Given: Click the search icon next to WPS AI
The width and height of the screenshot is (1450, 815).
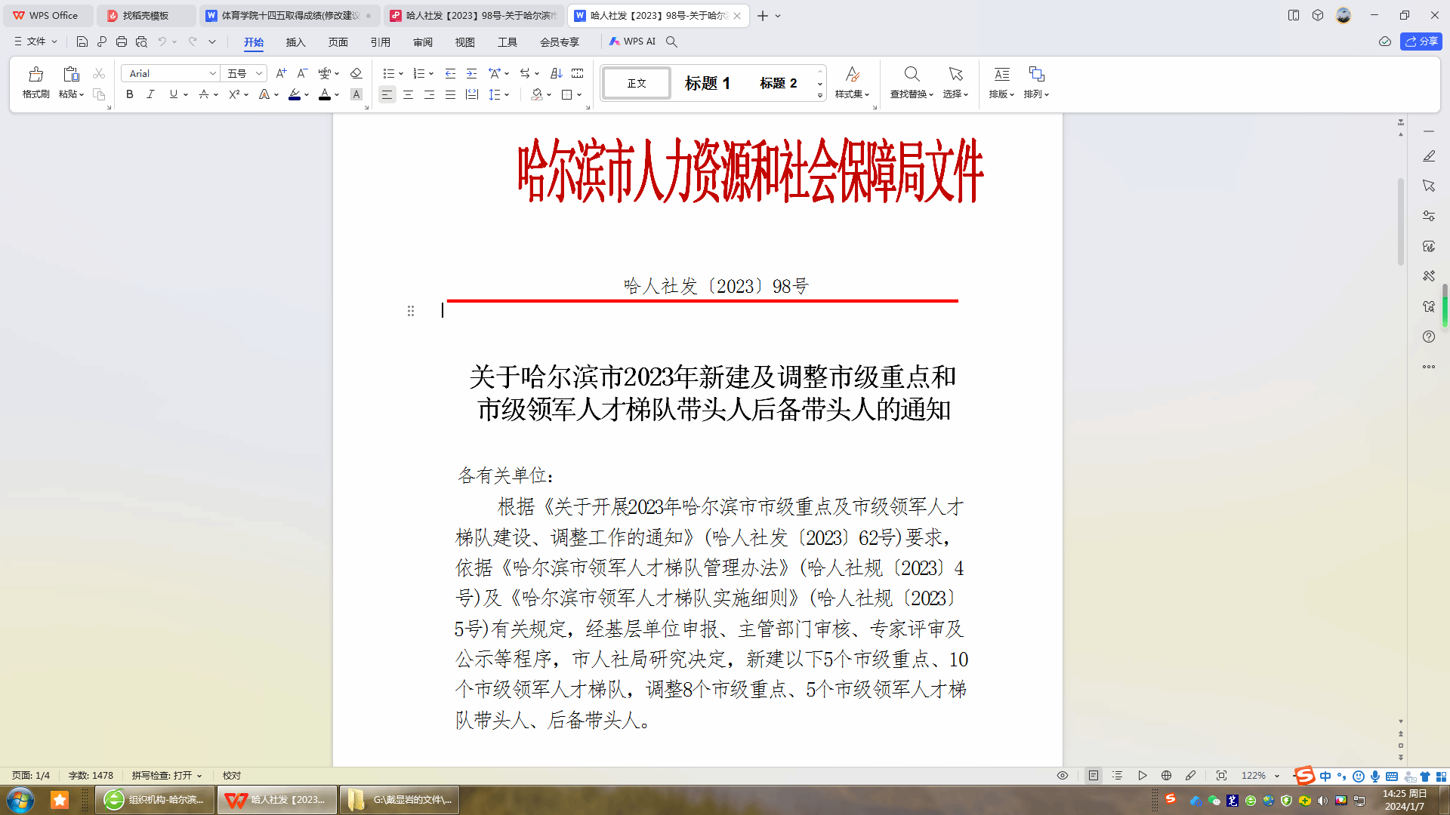Looking at the screenshot, I should tap(671, 42).
